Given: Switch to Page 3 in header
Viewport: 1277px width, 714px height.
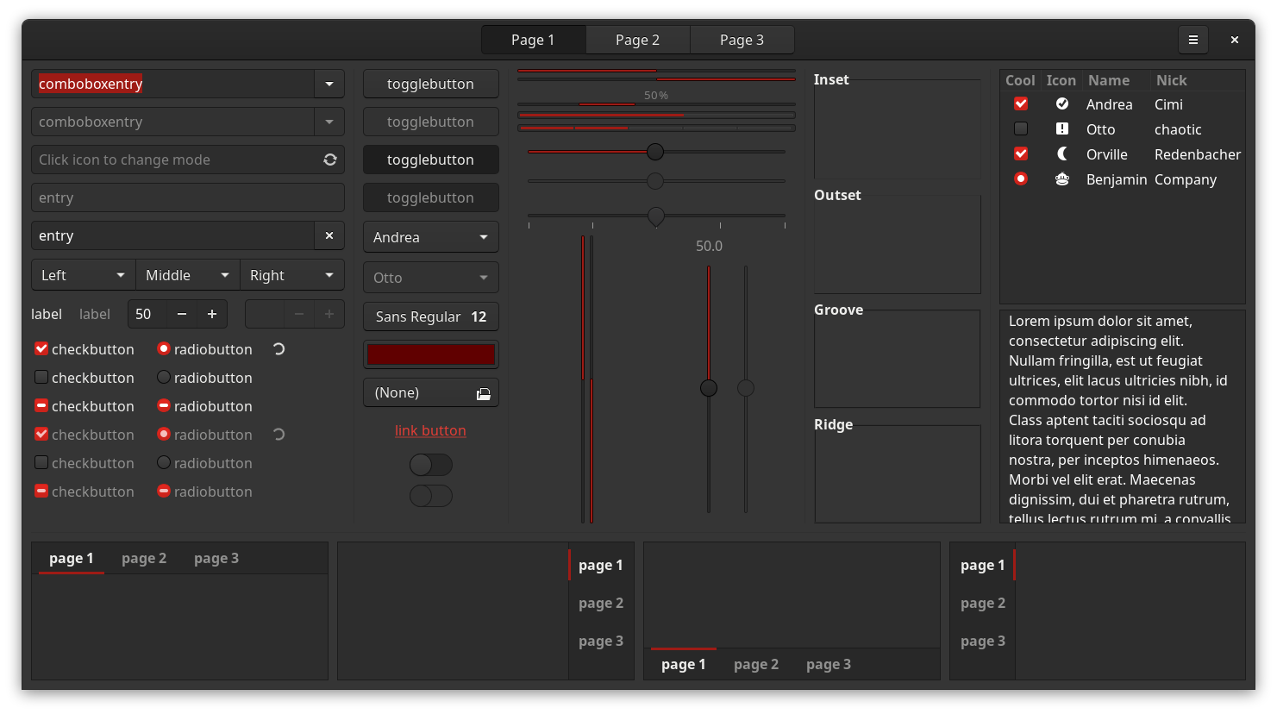Looking at the screenshot, I should coord(742,40).
